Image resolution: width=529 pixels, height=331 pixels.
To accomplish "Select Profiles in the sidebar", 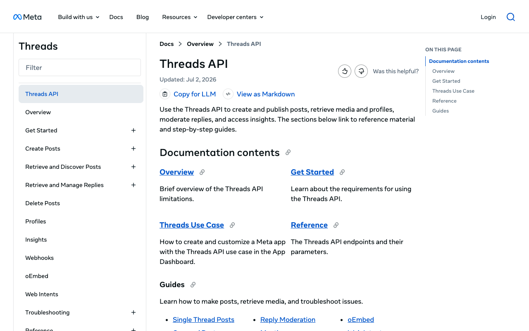I will [81, 221].
